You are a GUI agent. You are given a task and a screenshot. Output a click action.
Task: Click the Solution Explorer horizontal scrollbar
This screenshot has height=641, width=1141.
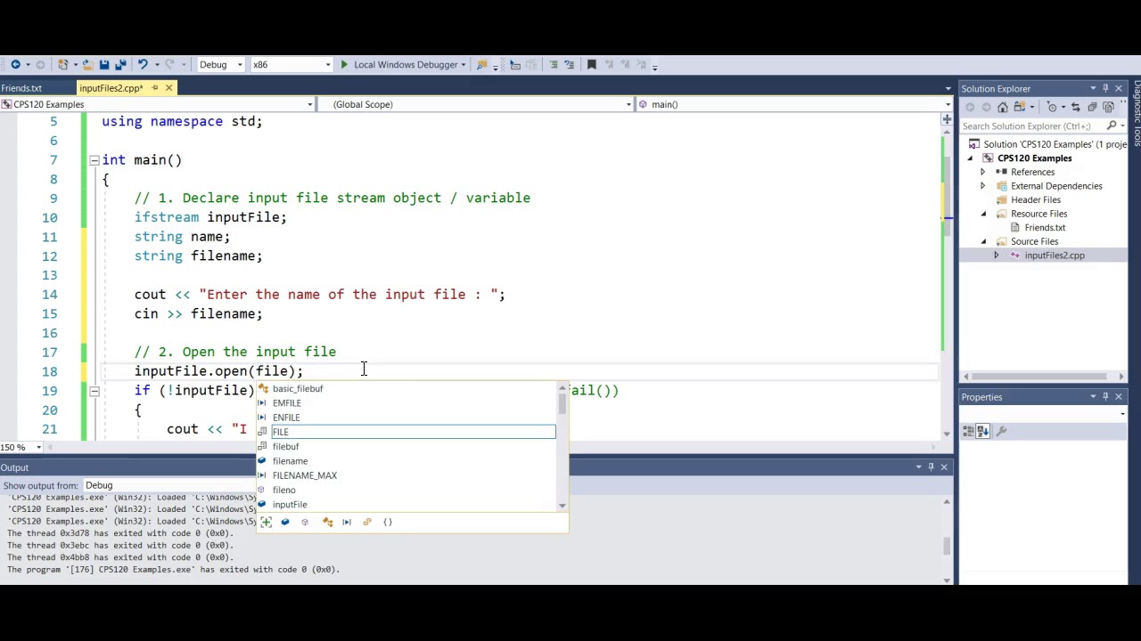pyautogui.click(x=1043, y=377)
